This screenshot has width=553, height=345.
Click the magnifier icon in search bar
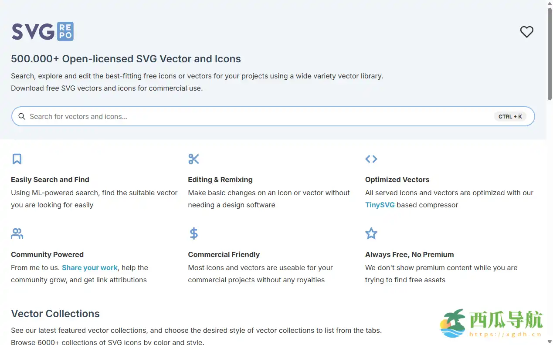(x=22, y=116)
